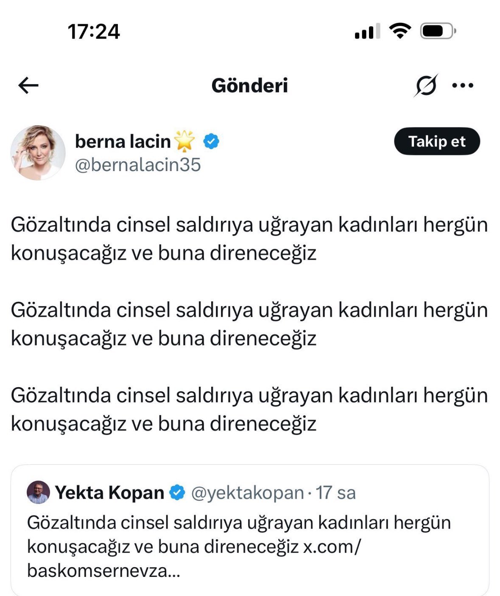Open berna lacin's profile photo

(38, 152)
